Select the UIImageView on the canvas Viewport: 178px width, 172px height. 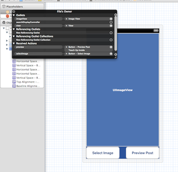coord(123,90)
